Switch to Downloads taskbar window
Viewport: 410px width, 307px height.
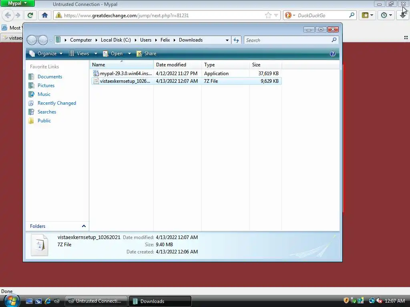click(160, 301)
